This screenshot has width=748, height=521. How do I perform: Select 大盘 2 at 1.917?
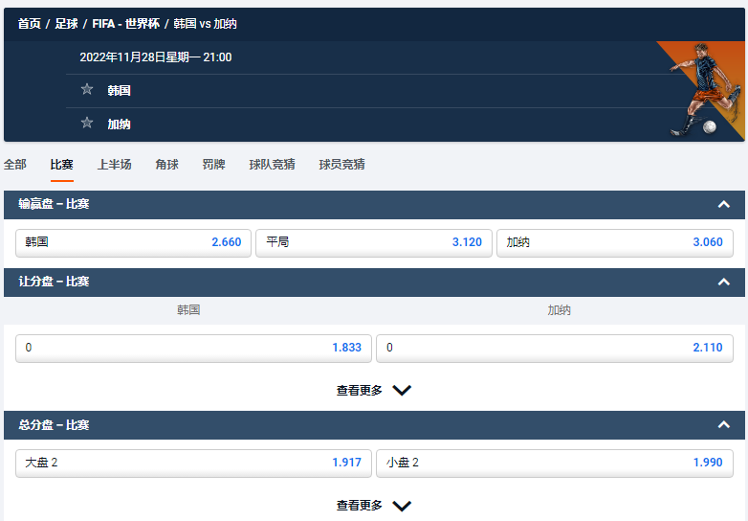[x=193, y=463]
